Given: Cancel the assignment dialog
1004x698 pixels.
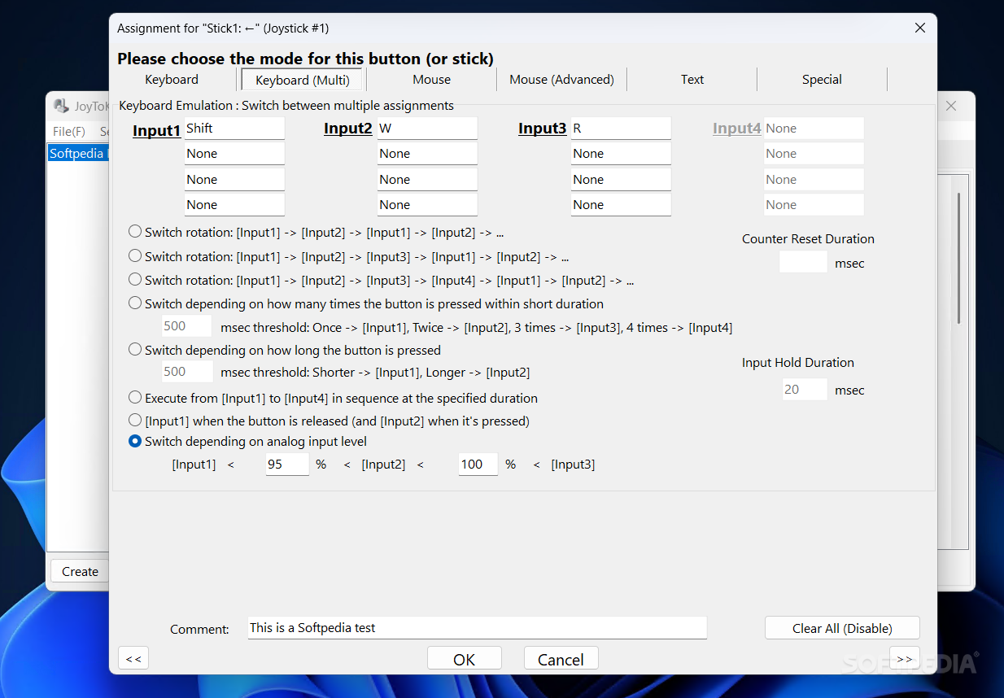Looking at the screenshot, I should tap(561, 659).
